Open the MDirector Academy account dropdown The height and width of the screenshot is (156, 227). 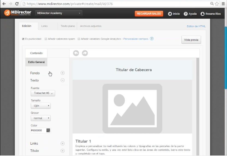point(59,13)
